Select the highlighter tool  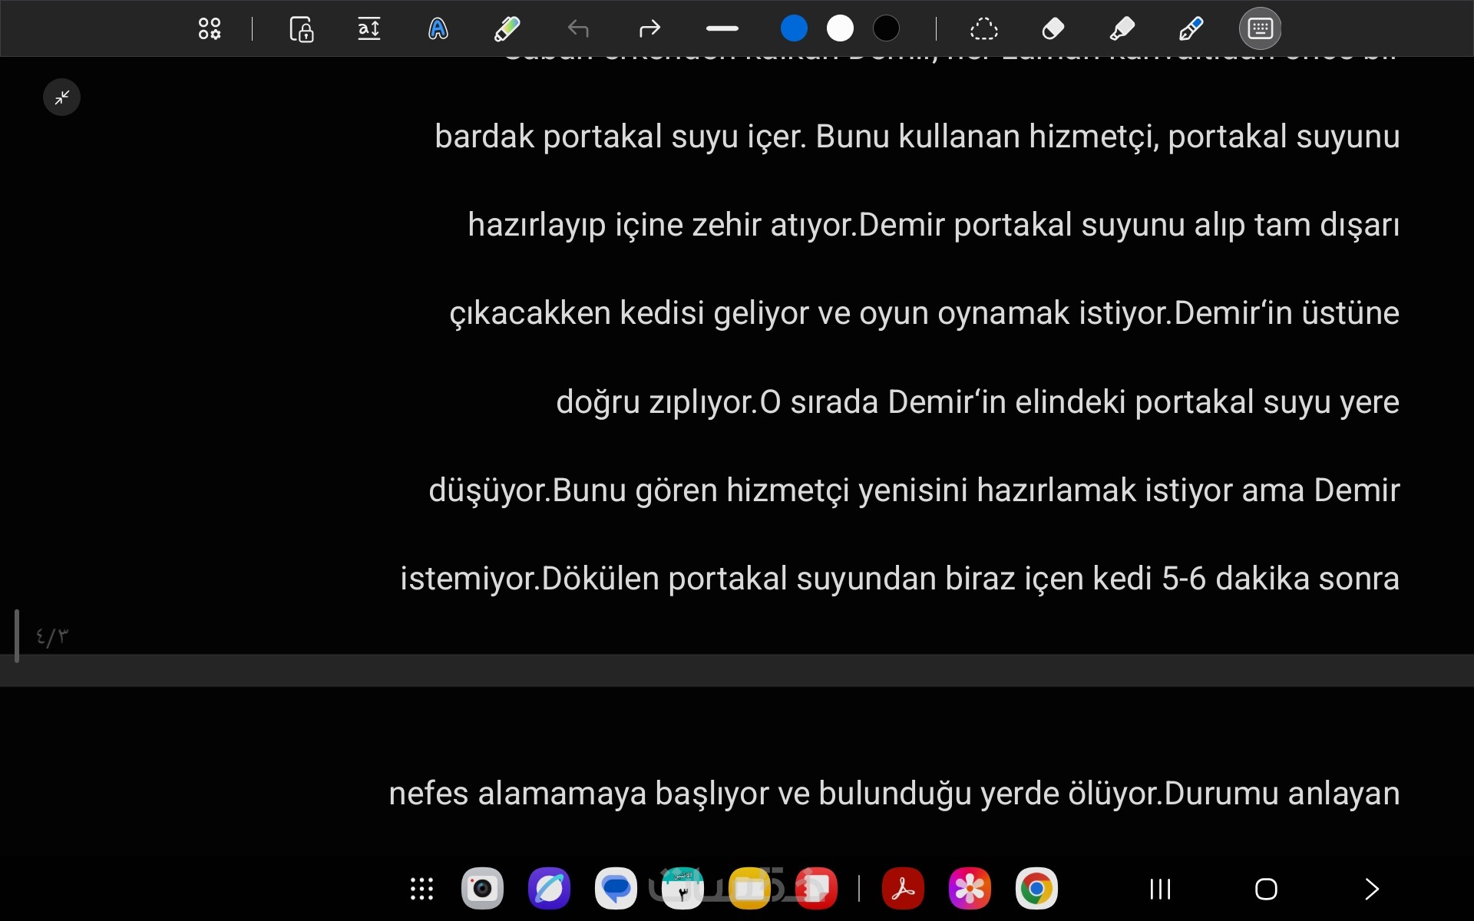click(1122, 29)
